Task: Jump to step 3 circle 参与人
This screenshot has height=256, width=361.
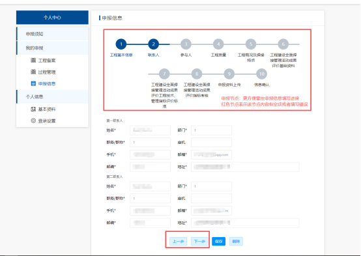Action: 186,44
